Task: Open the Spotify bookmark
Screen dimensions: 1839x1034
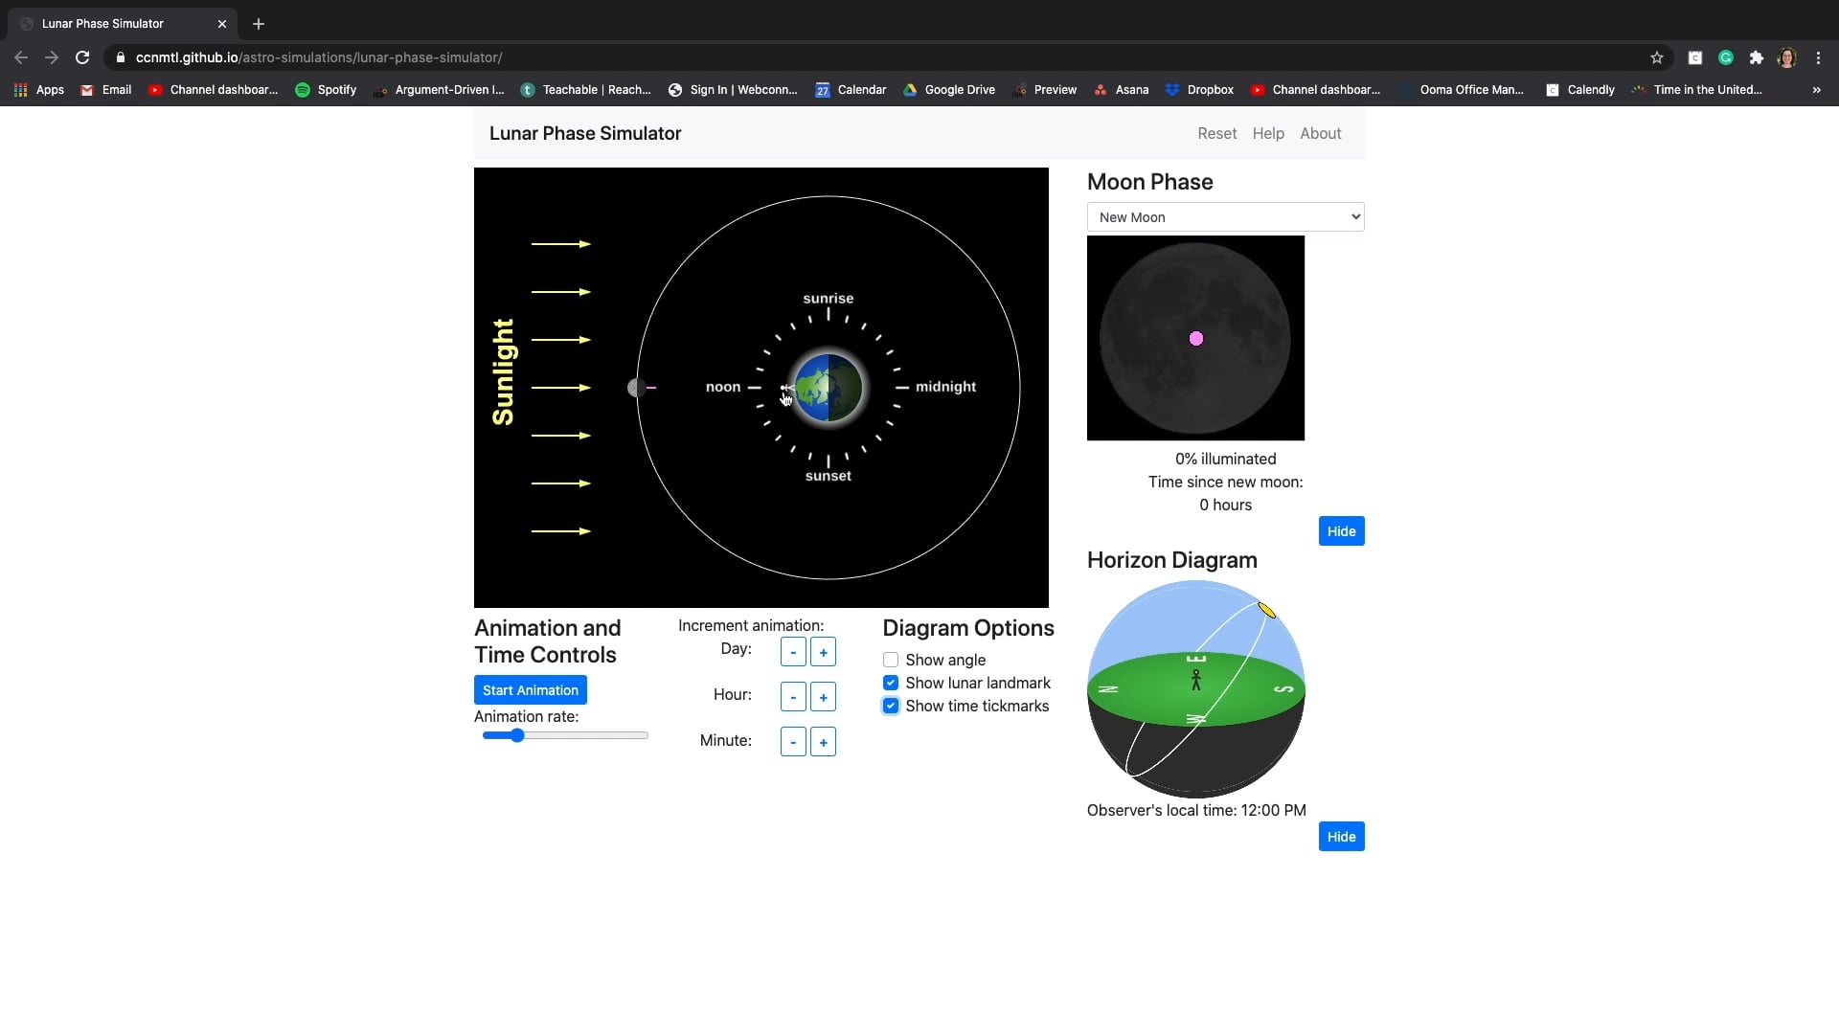Action: point(326,89)
